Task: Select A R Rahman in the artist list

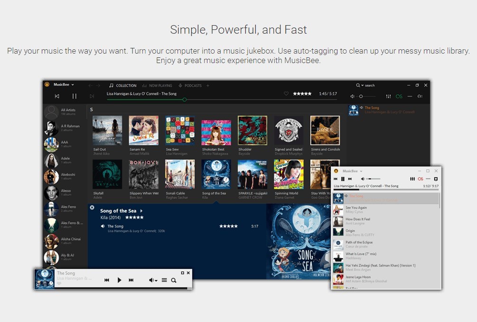Action: 65,128
